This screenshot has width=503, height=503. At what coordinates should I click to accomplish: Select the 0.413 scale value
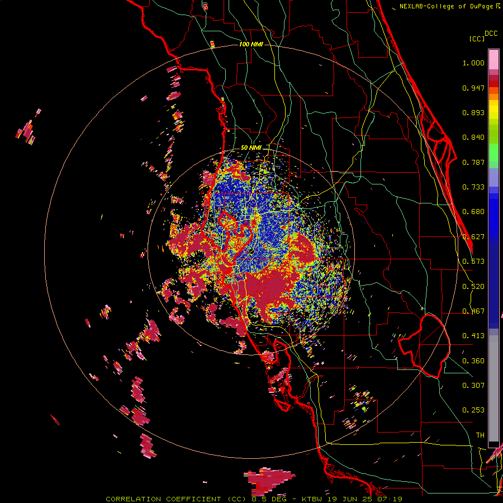tap(473, 336)
